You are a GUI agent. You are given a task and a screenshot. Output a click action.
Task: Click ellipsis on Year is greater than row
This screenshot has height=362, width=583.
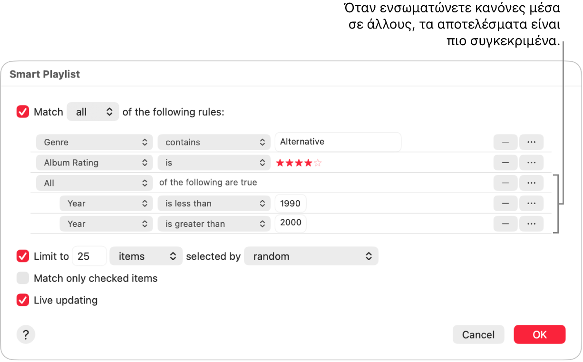(x=531, y=224)
